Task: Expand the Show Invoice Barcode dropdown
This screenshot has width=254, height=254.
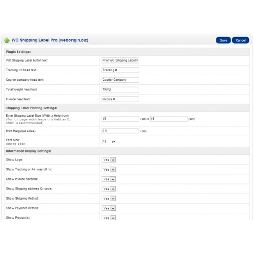Action: pos(109,179)
